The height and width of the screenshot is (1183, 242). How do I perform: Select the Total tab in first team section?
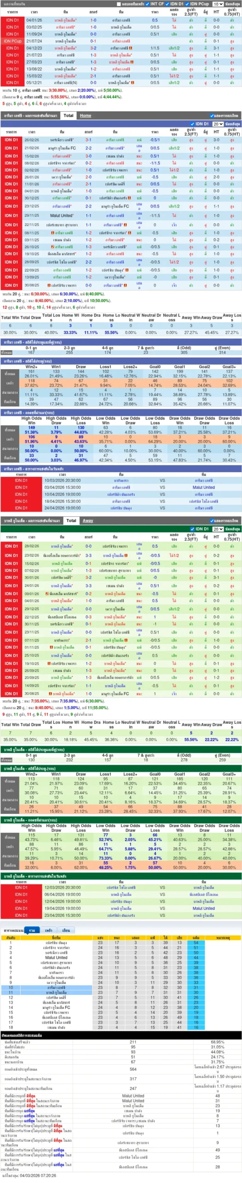[68, 116]
